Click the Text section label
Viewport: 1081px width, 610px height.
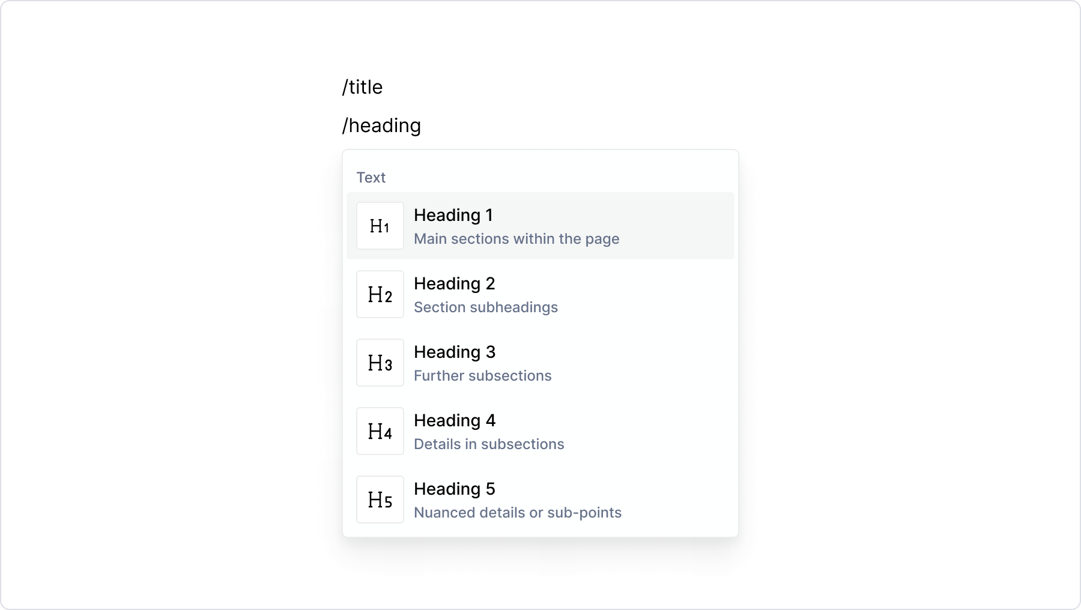[x=371, y=177]
